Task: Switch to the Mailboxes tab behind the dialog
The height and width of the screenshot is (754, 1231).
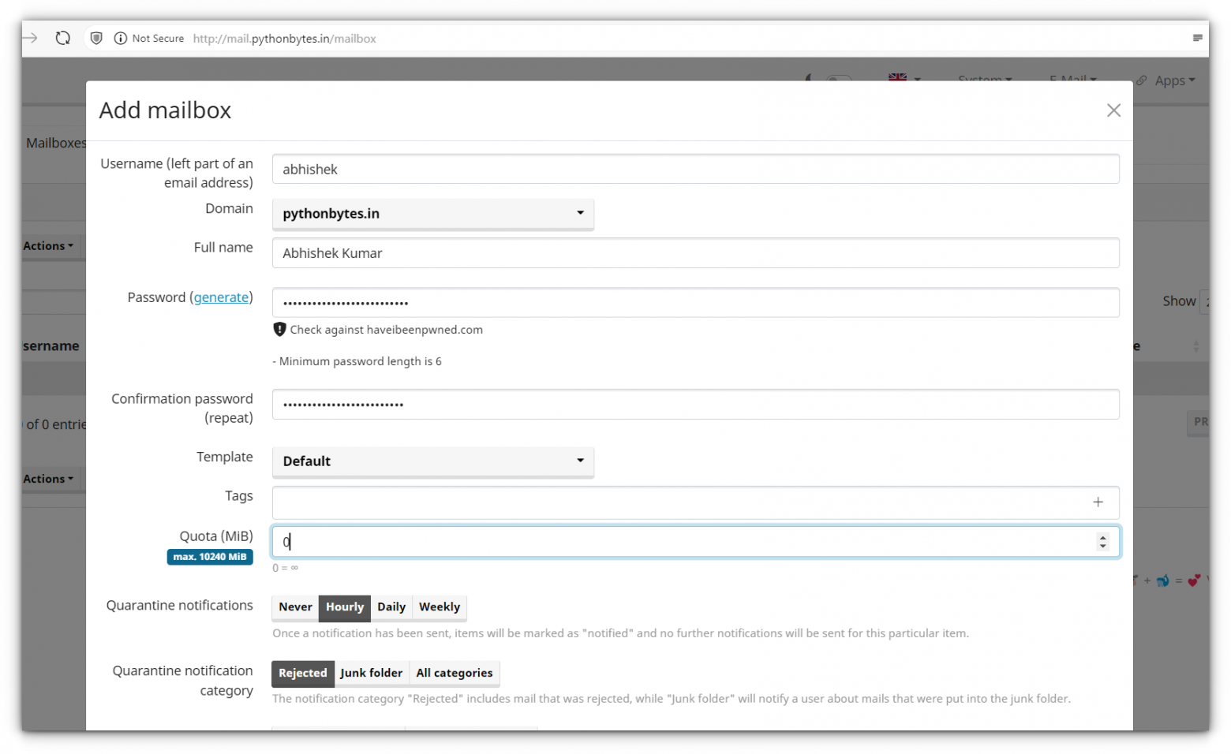Action: [55, 143]
